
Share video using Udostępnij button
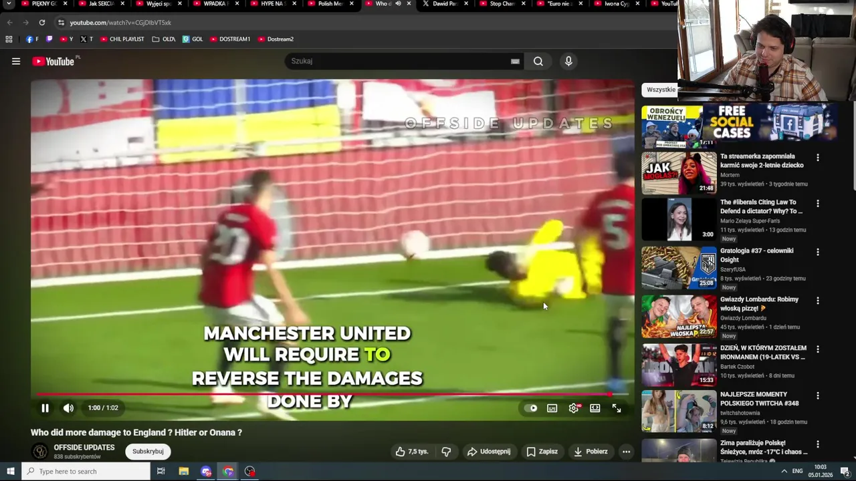pyautogui.click(x=488, y=452)
